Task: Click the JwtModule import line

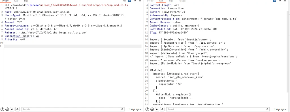Action: pyautogui.click(x=179, y=53)
